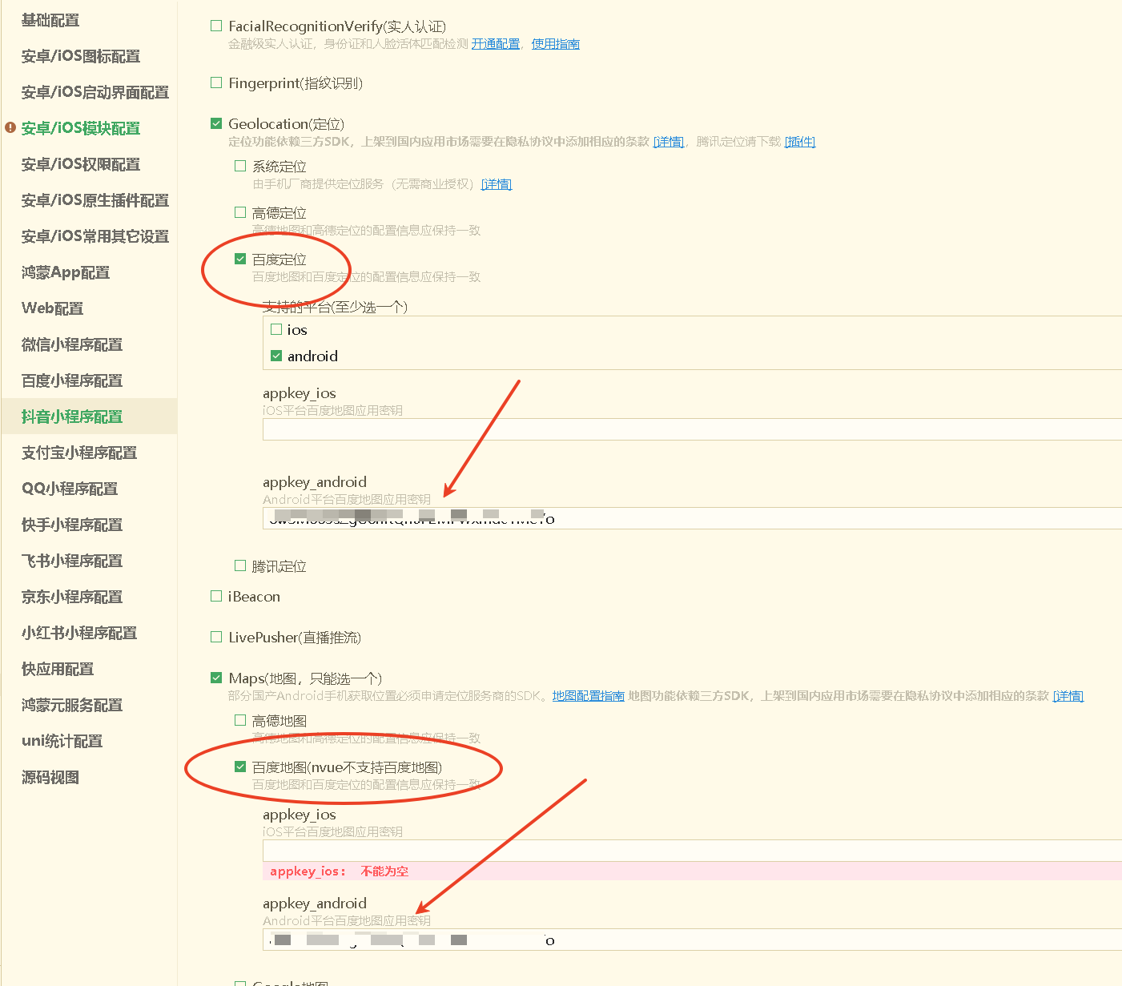Viewport: 1122px width, 986px height.
Task: Open 微信小程序配置
Action: (72, 344)
